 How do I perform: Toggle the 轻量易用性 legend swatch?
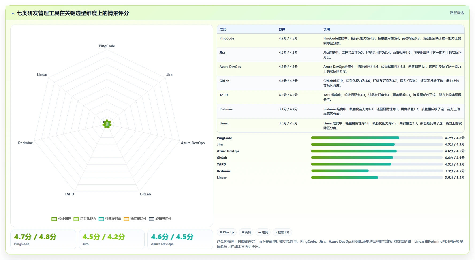152,219
